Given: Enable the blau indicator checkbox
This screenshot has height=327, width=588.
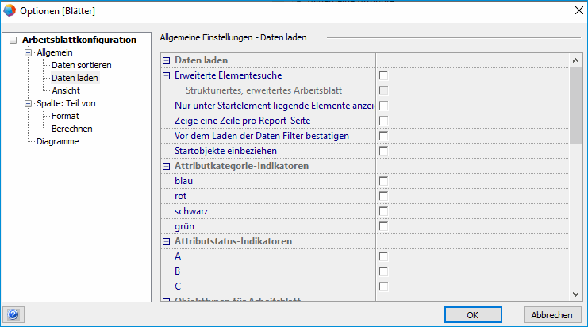Looking at the screenshot, I should (383, 181).
